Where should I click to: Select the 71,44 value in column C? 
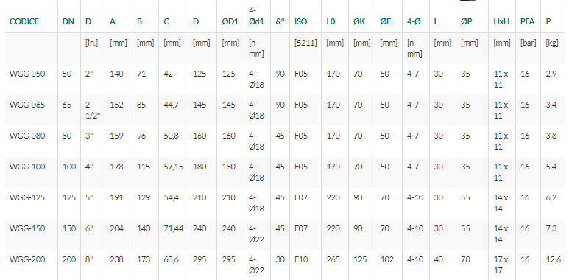point(174,228)
